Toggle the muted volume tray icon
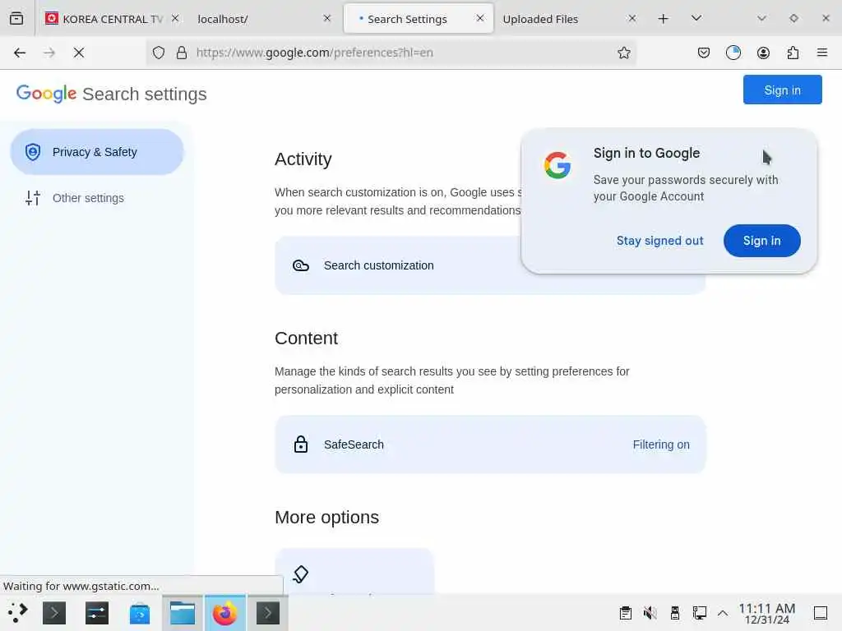The image size is (842, 631). coord(650,613)
